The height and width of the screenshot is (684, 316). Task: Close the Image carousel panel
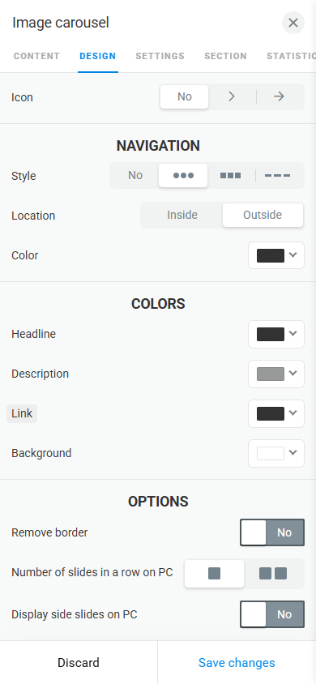click(x=293, y=23)
